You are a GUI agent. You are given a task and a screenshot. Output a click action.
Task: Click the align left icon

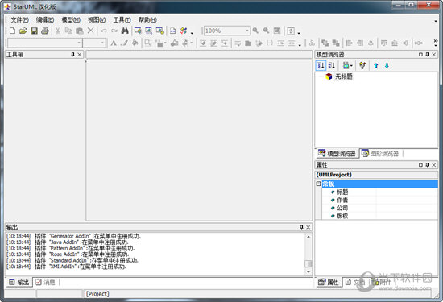(x=350, y=43)
